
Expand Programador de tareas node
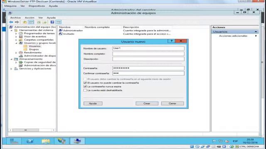[16, 34]
